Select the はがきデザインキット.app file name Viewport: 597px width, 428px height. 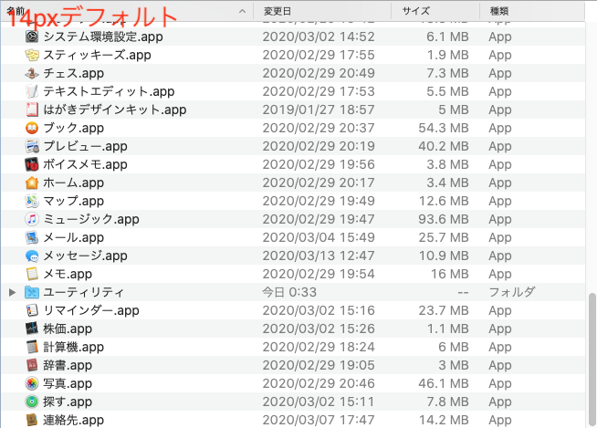(115, 110)
